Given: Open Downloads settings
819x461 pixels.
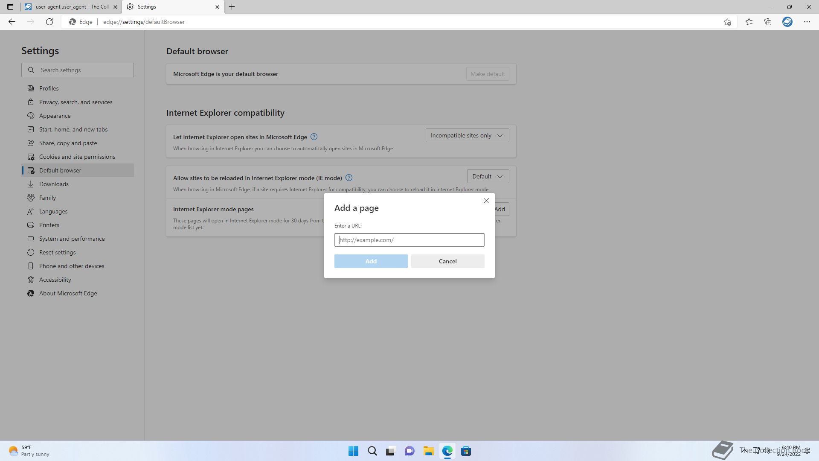Looking at the screenshot, I should (x=78, y=184).
